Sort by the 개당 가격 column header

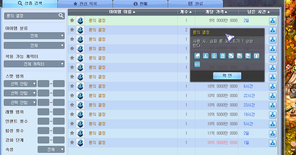(x=216, y=12)
